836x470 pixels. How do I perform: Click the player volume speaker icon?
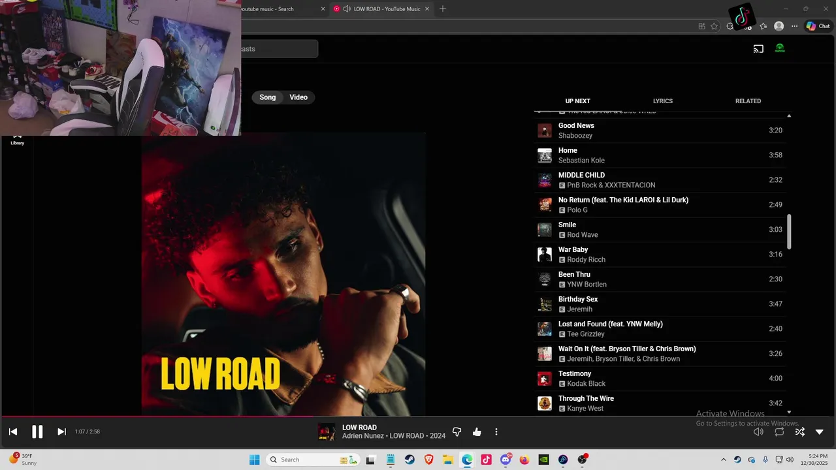(x=758, y=431)
